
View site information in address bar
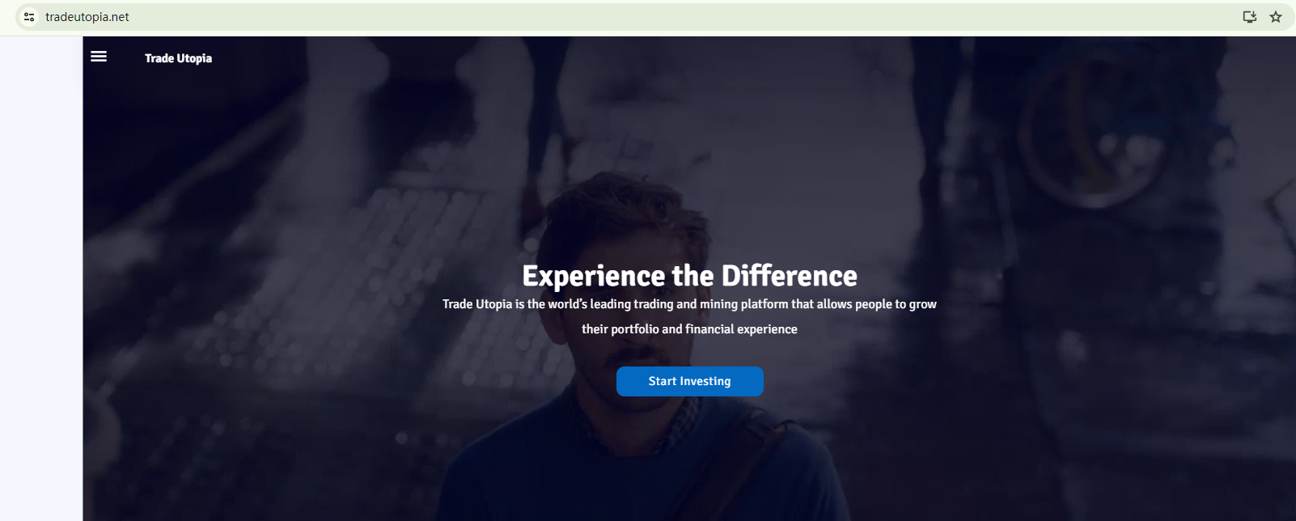[x=29, y=17]
